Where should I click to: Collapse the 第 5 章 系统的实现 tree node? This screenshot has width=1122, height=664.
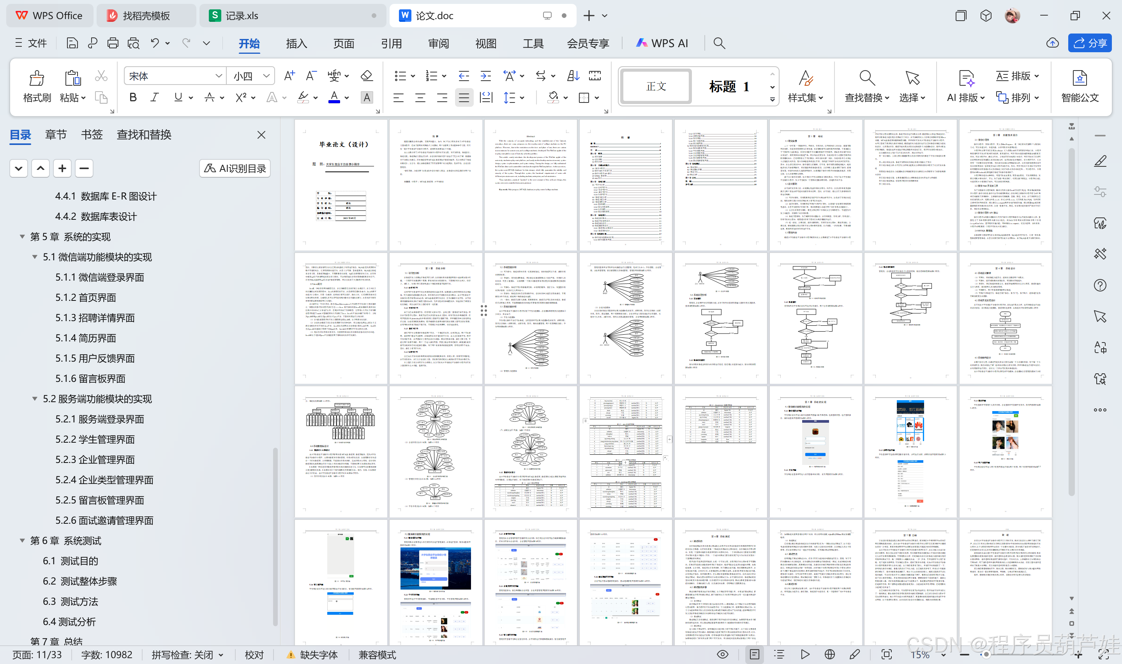(22, 236)
